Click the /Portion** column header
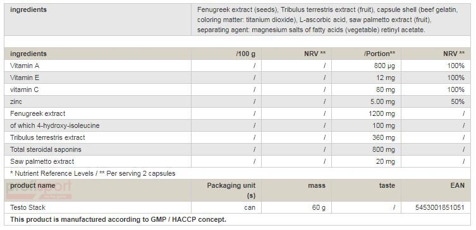The height and width of the screenshot is (230, 476). tap(379, 54)
